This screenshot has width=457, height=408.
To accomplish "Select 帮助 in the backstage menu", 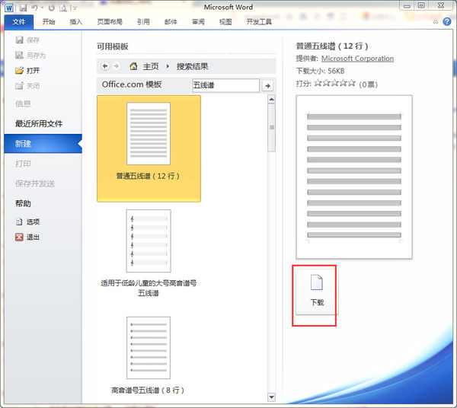I will coord(23,203).
